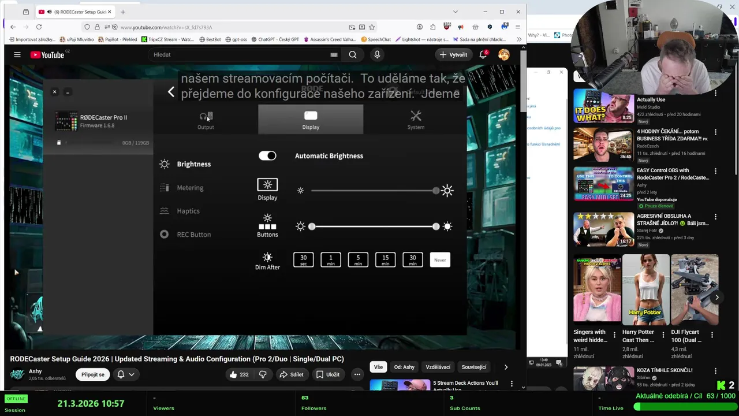This screenshot has width=739, height=416.
Task: Select the Od: Ashy filter chip
Action: click(x=404, y=367)
